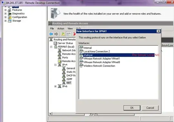Click the Ports node icon
This screenshot has height=122, width=174.
pos(60,58)
